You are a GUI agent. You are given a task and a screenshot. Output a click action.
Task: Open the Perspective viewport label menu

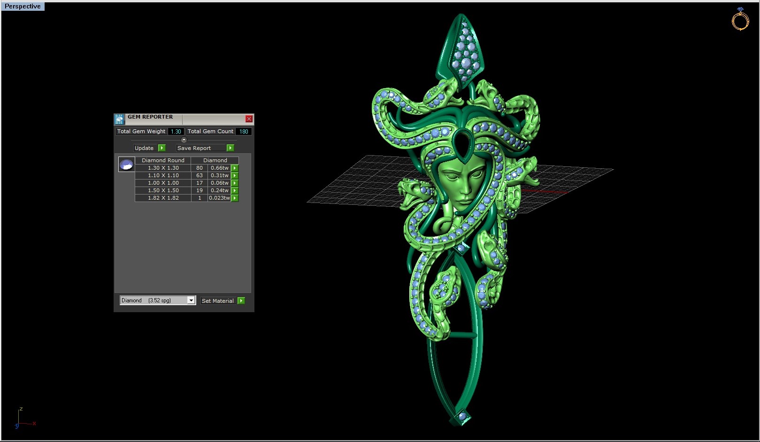pyautogui.click(x=23, y=7)
